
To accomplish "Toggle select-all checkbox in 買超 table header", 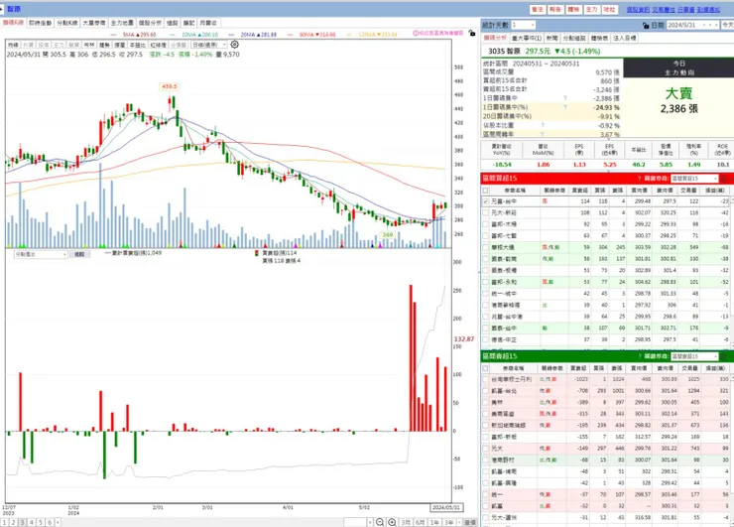I will point(485,191).
